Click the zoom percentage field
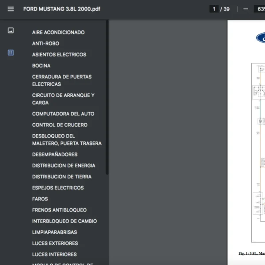265x265 pixels. click(x=259, y=9)
